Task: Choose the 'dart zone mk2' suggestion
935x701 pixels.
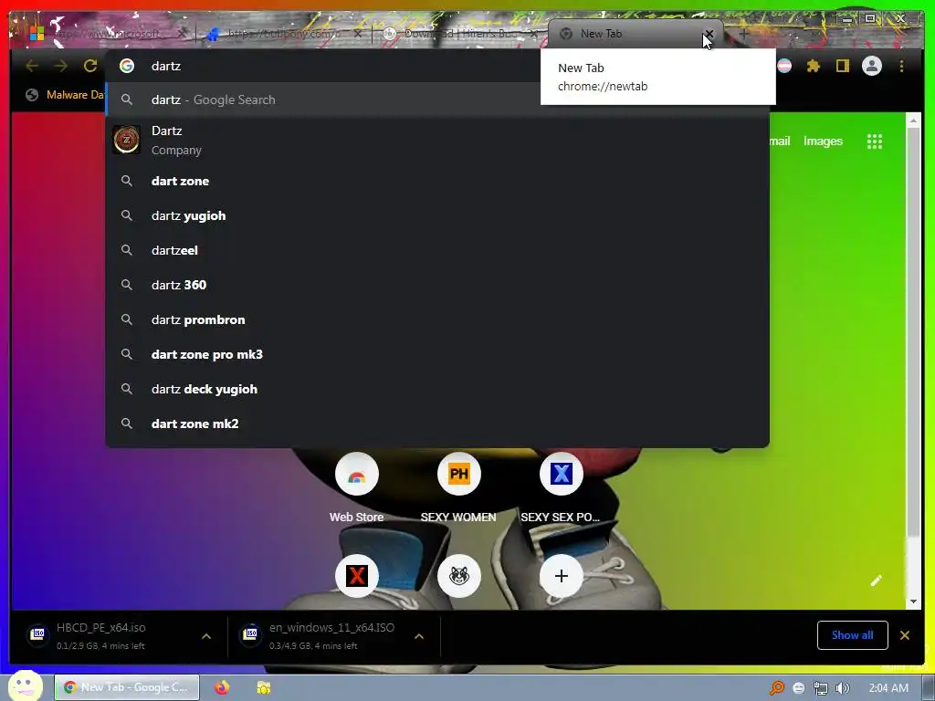Action: 437,424
